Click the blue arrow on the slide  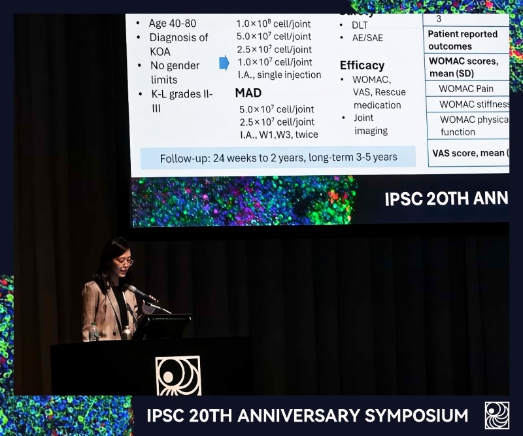pos(224,63)
